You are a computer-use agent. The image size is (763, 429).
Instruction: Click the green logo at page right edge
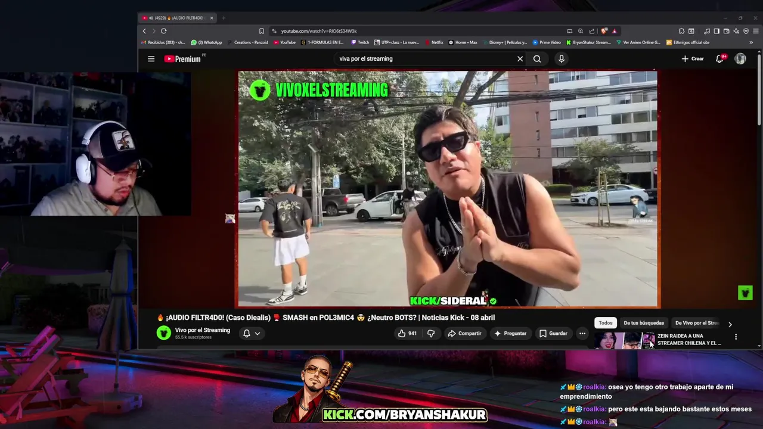pyautogui.click(x=745, y=293)
